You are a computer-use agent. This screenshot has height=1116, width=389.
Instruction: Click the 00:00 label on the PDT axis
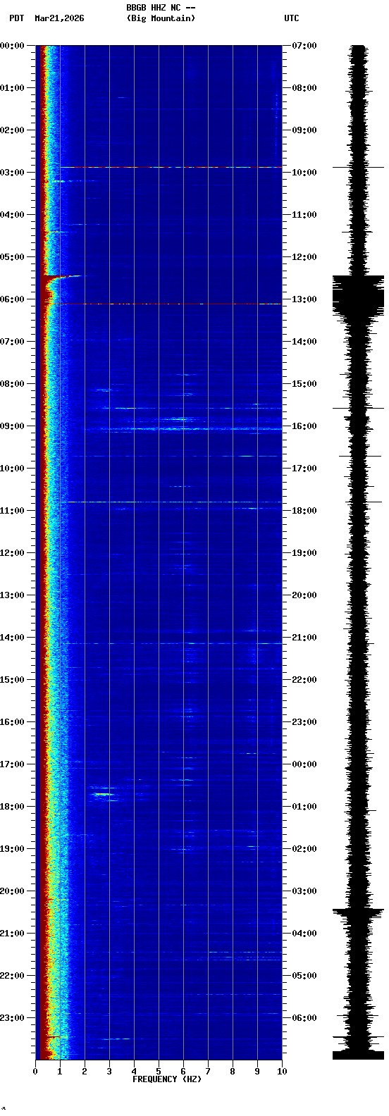[x=12, y=46]
